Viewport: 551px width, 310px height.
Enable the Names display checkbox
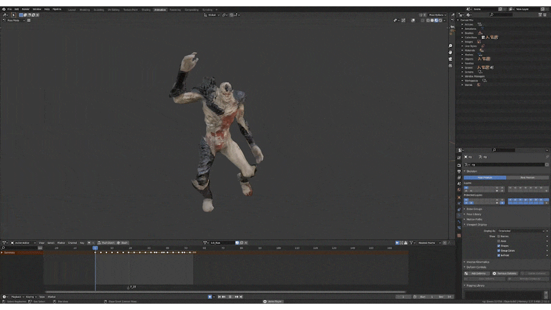(x=499, y=236)
